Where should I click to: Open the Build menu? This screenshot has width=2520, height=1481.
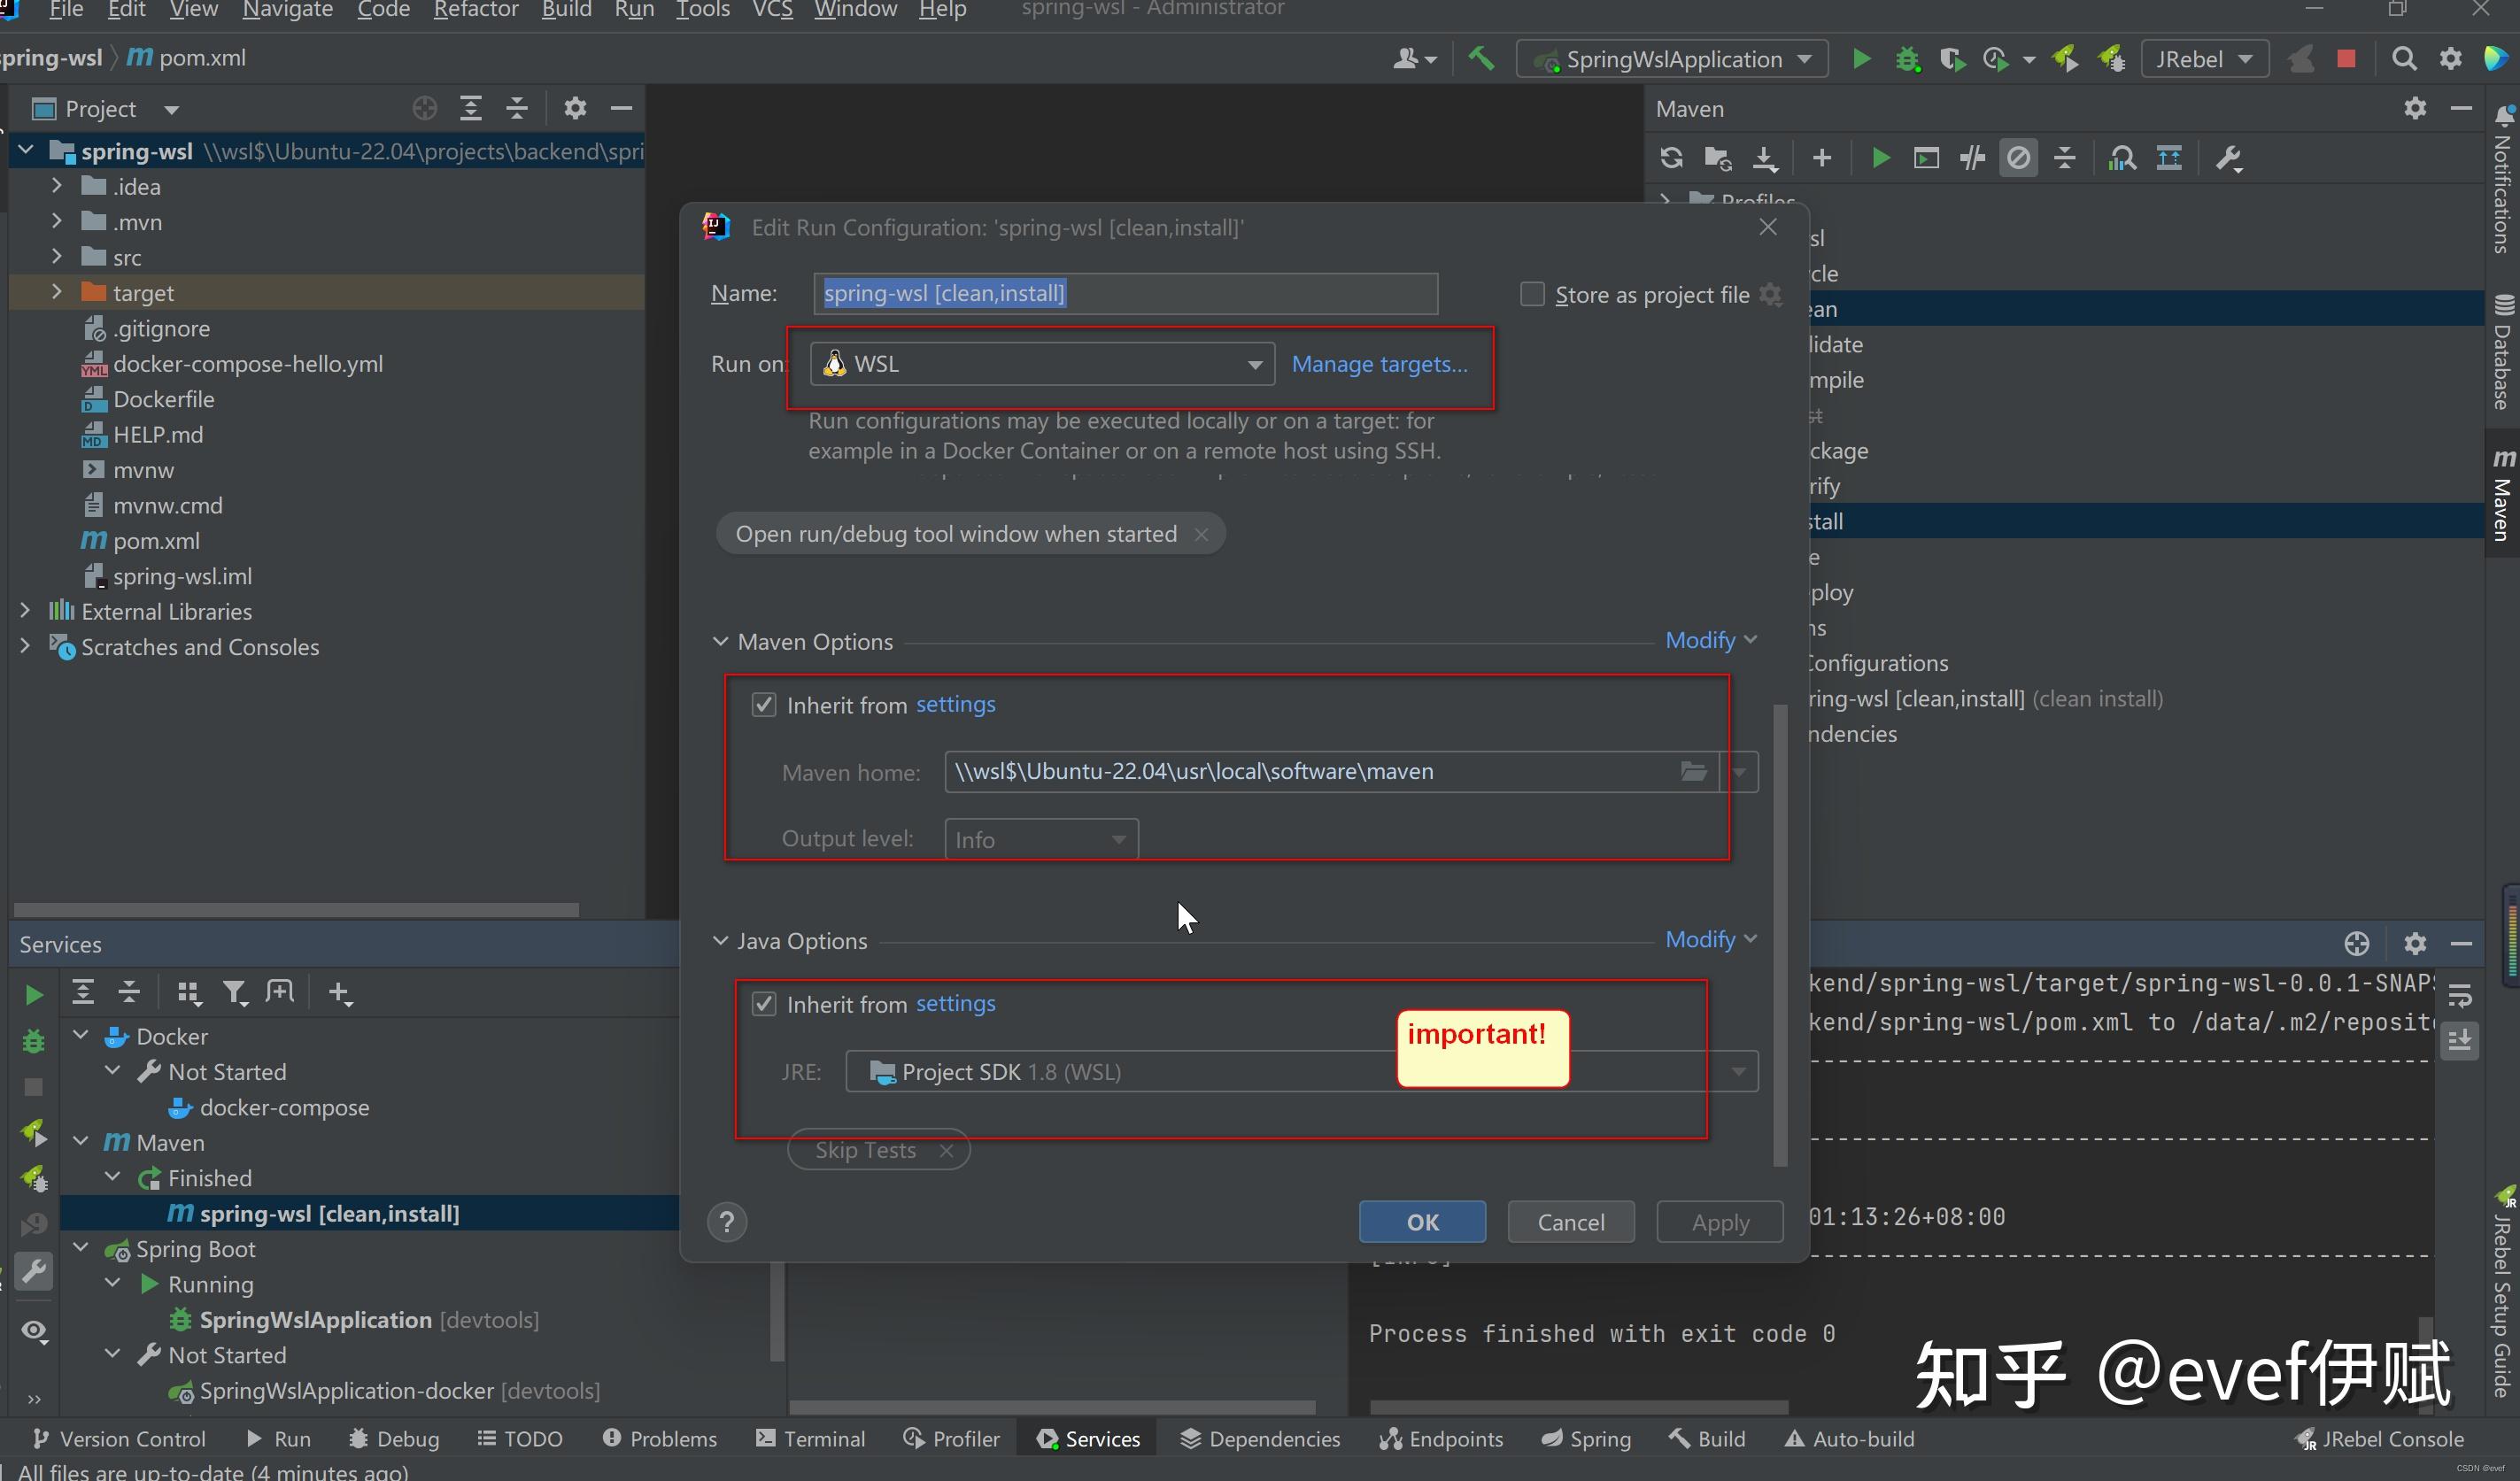coord(565,10)
